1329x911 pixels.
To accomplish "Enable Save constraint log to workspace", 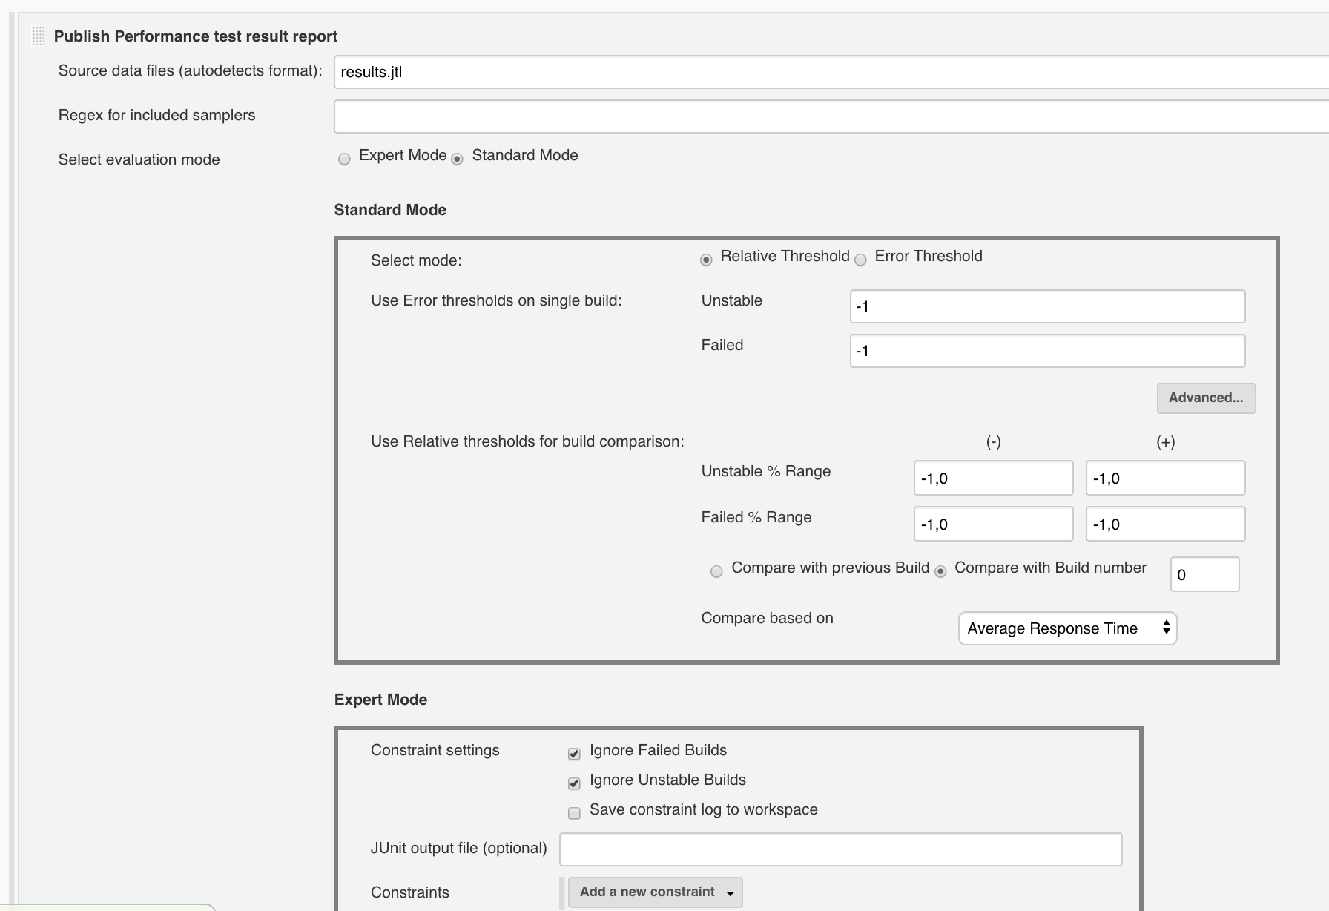I will pos(574,813).
